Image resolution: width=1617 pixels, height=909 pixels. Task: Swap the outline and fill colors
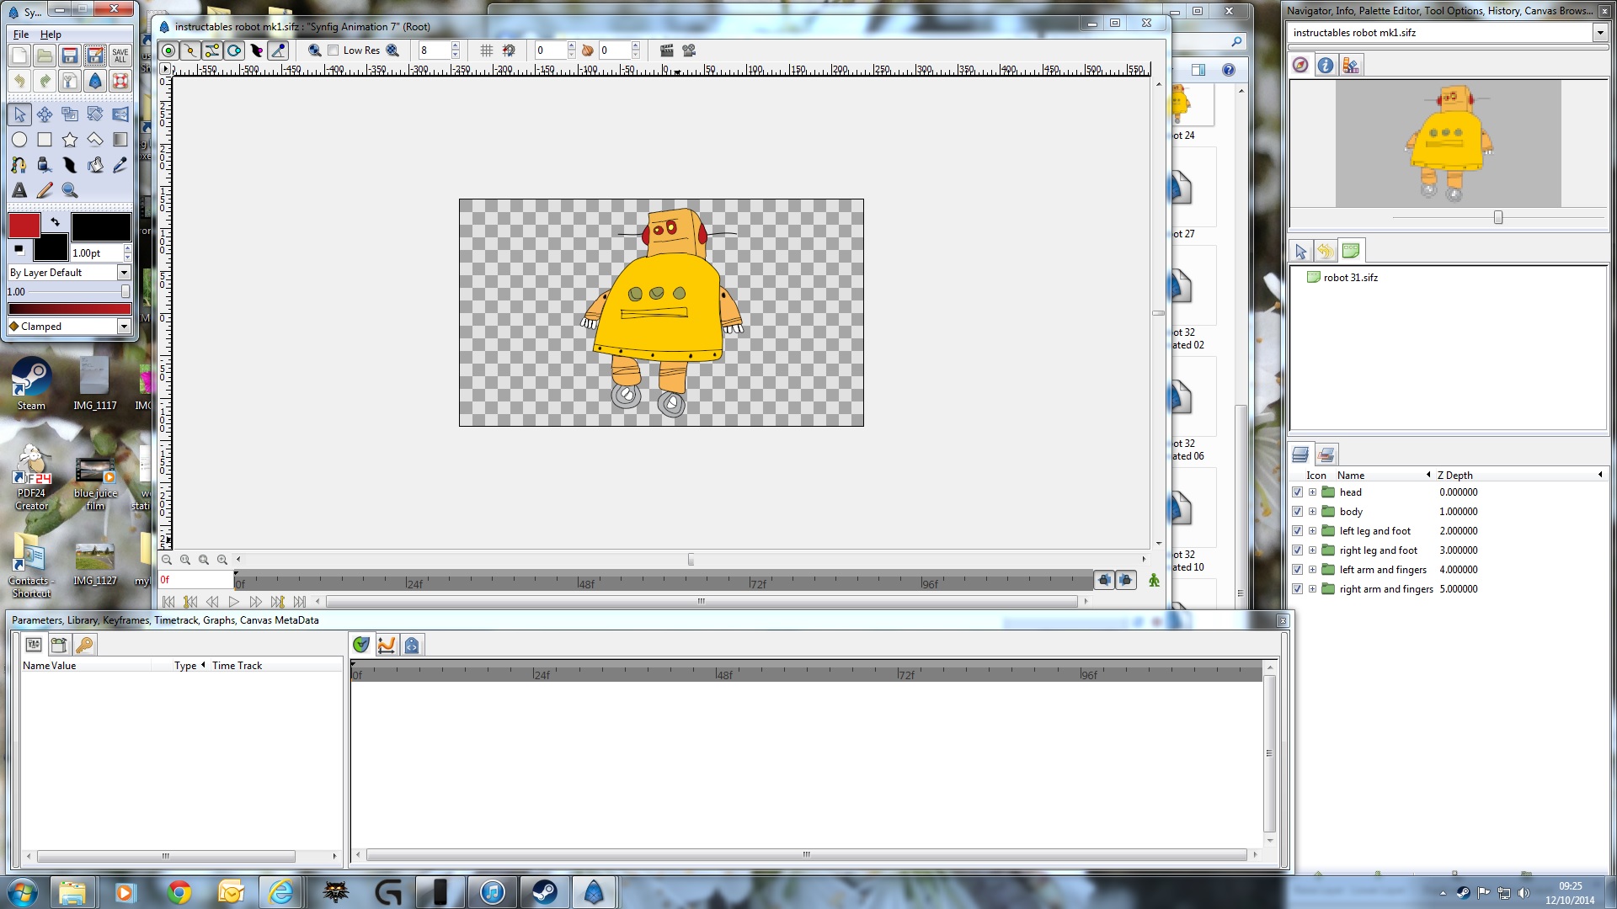pyautogui.click(x=56, y=222)
